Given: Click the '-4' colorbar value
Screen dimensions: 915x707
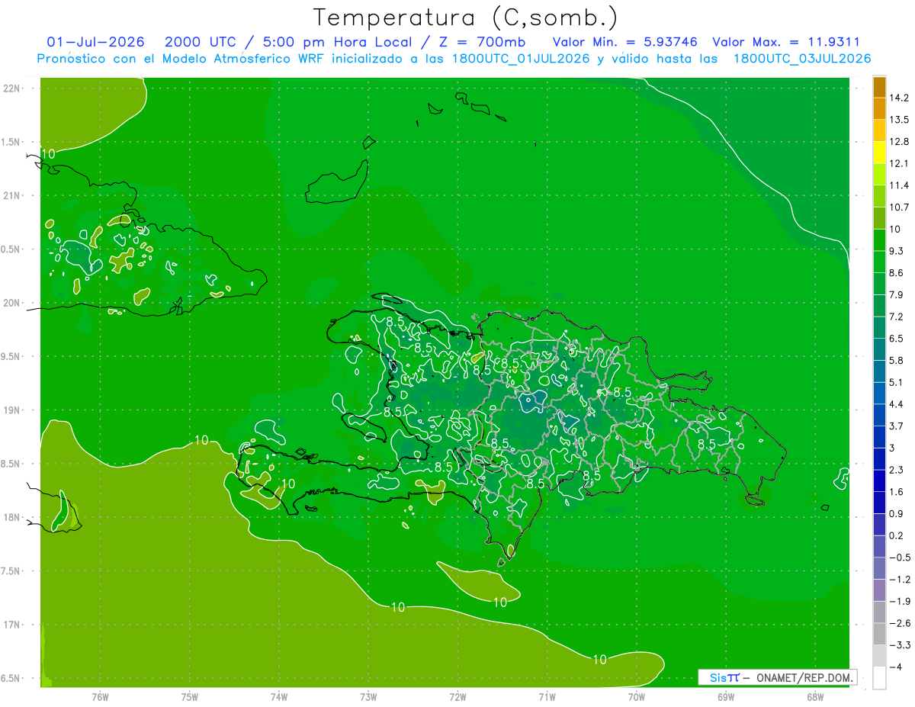Looking at the screenshot, I should click(895, 667).
